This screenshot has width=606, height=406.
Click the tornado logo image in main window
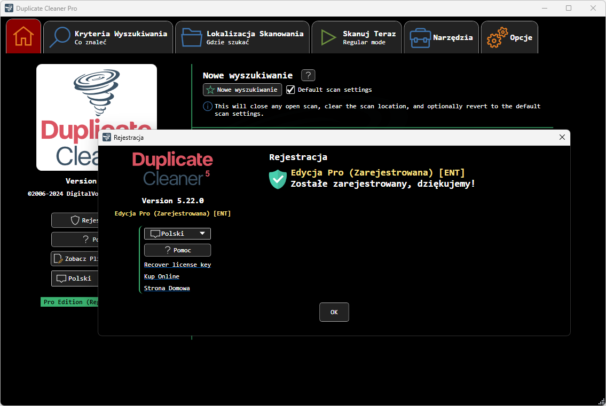click(97, 93)
